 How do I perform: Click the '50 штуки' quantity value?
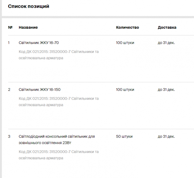coord(124,136)
